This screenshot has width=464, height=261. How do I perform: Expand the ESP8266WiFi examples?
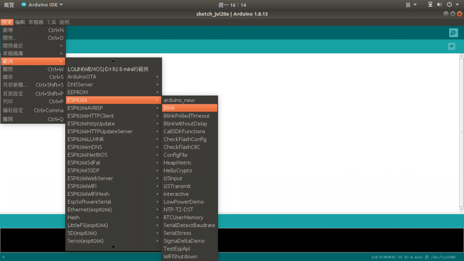(x=113, y=186)
